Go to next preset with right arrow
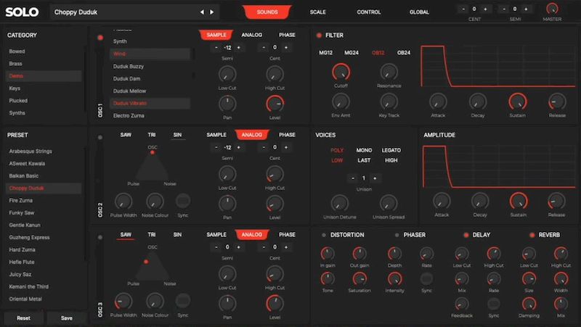581x327 pixels. (x=211, y=12)
